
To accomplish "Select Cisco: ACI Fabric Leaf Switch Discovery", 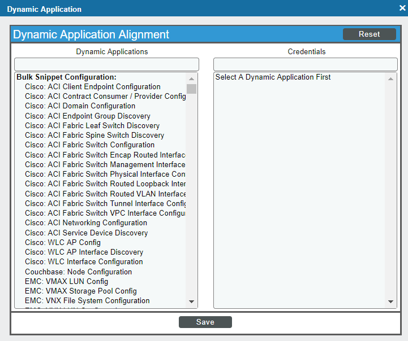I will pos(92,125).
